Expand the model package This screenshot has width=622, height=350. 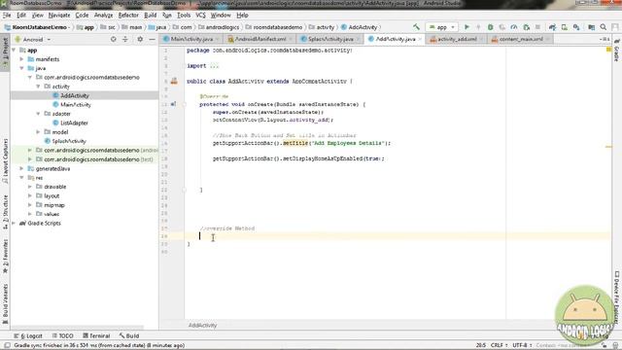click(x=38, y=132)
